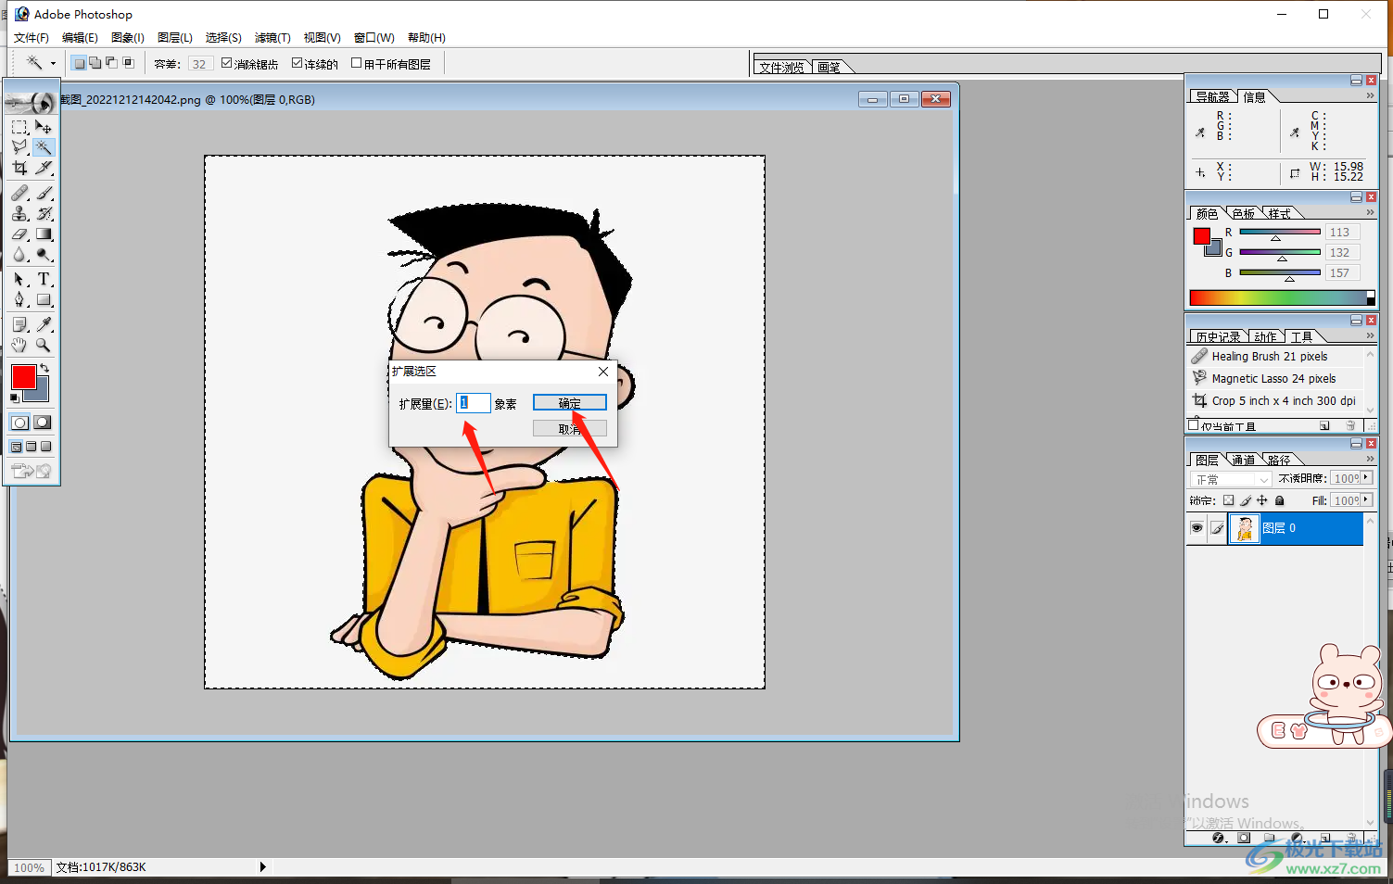Select the Rectangular Marquee tool

tap(19, 127)
